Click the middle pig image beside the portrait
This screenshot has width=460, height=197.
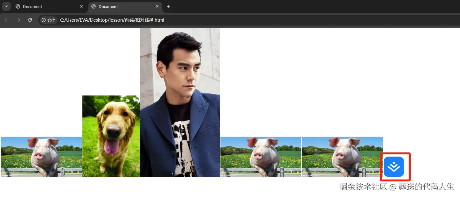261,157
